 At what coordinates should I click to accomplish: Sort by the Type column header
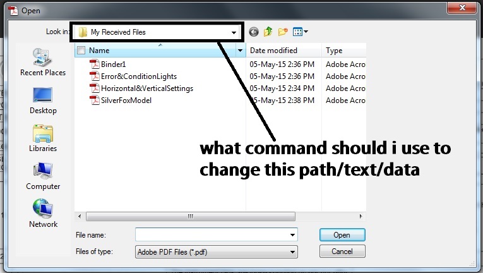[x=344, y=51]
